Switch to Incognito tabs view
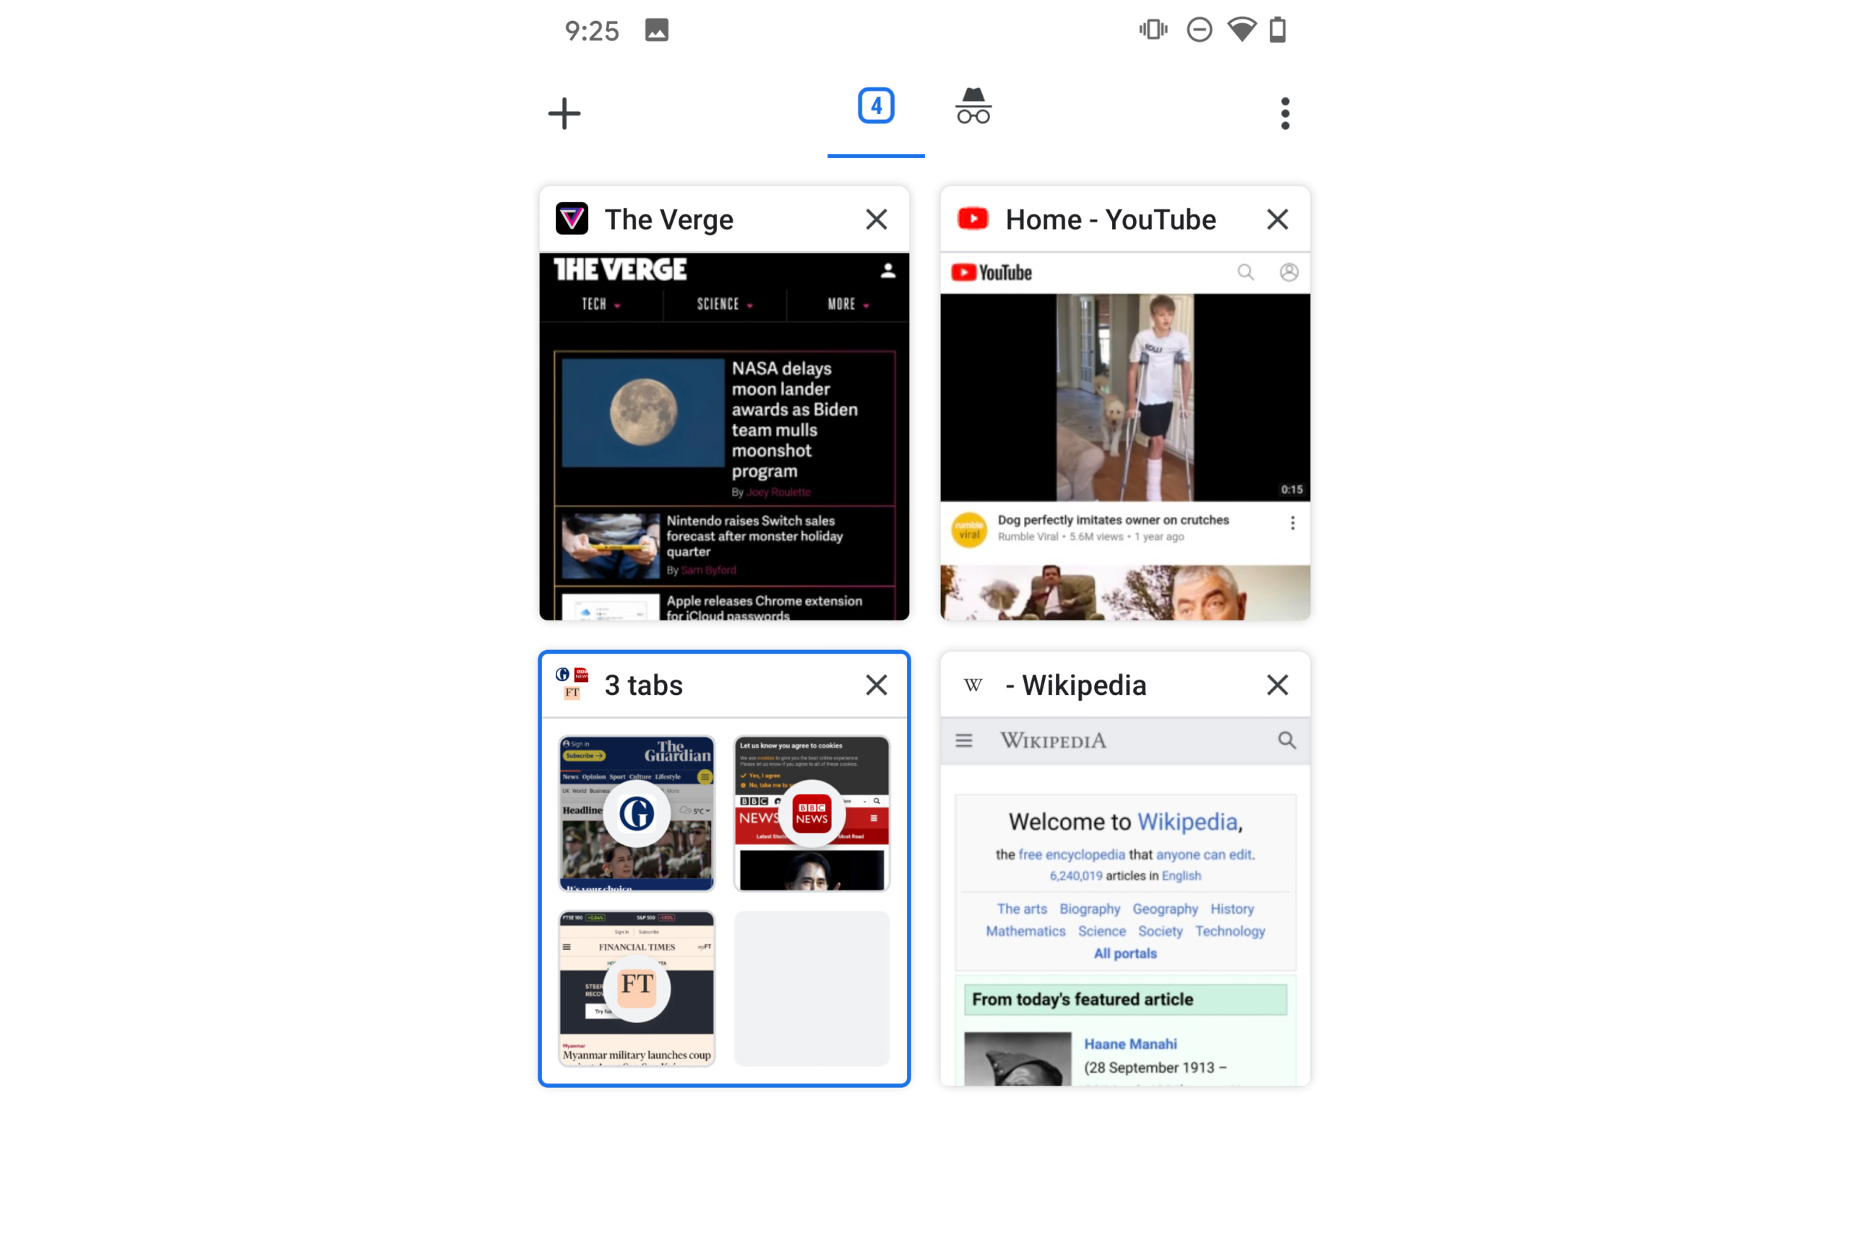 click(972, 113)
